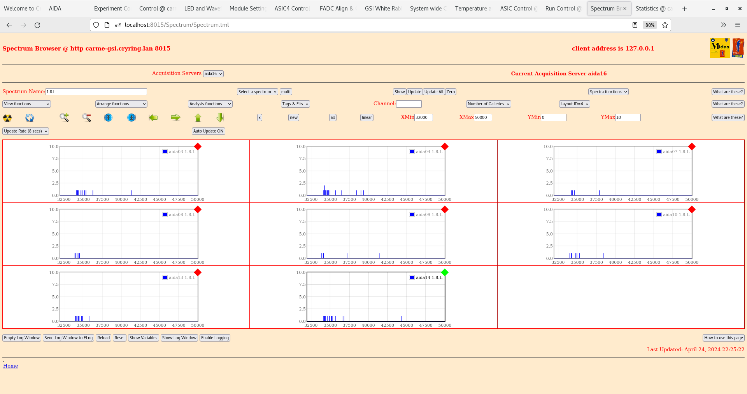Click the blue refresh spectra icon
The image size is (747, 394).
click(x=29, y=117)
